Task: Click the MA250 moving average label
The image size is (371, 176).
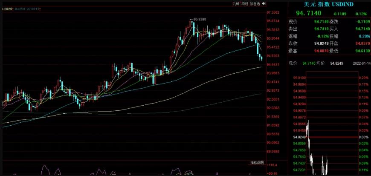Action: point(22,8)
